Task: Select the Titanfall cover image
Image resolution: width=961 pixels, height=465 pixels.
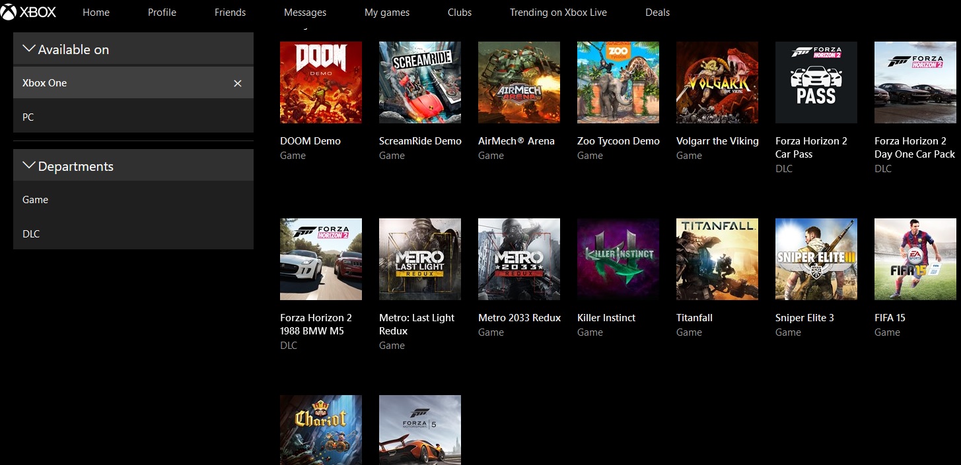Action: click(x=717, y=259)
